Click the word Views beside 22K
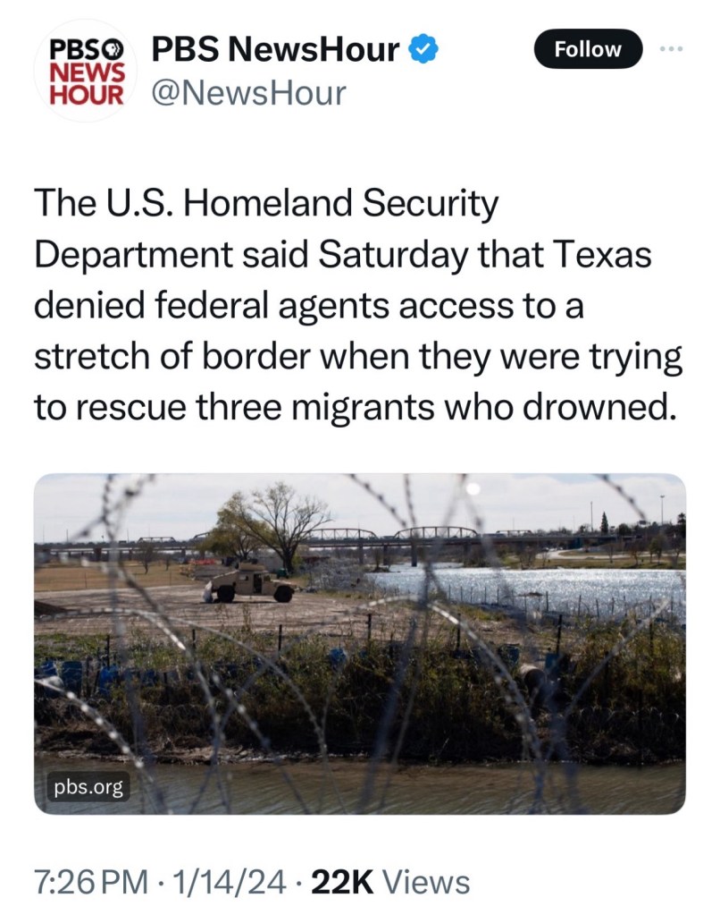Viewport: 720px width, 915px height. (429, 882)
